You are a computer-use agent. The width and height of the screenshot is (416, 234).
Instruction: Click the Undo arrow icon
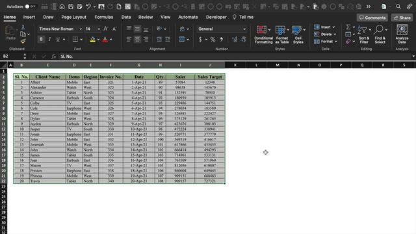click(x=88, y=6)
